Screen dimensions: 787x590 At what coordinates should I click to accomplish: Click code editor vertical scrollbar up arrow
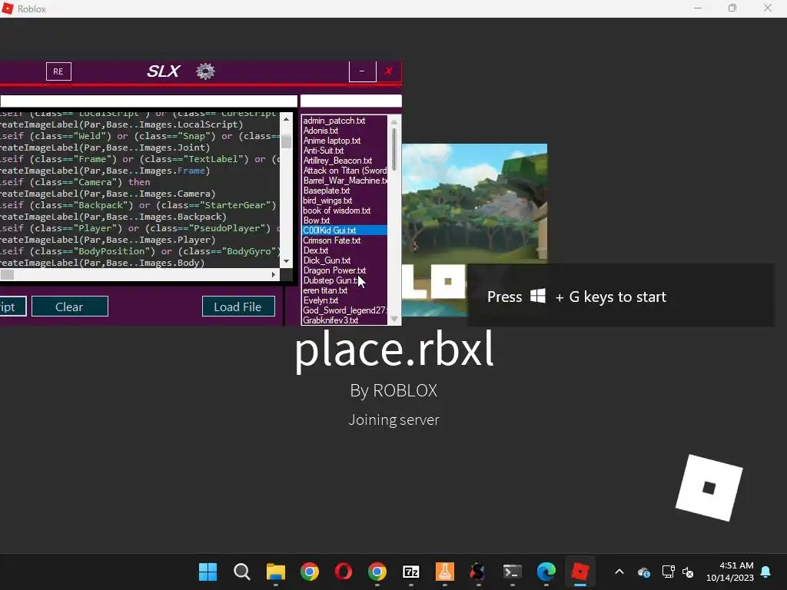click(286, 119)
